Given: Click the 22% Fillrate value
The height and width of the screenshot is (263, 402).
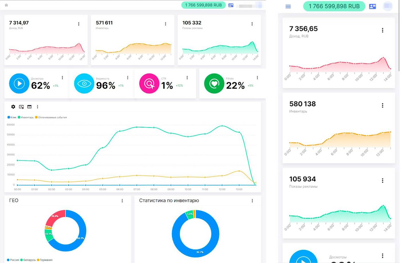Looking at the screenshot, I should pos(235,85).
